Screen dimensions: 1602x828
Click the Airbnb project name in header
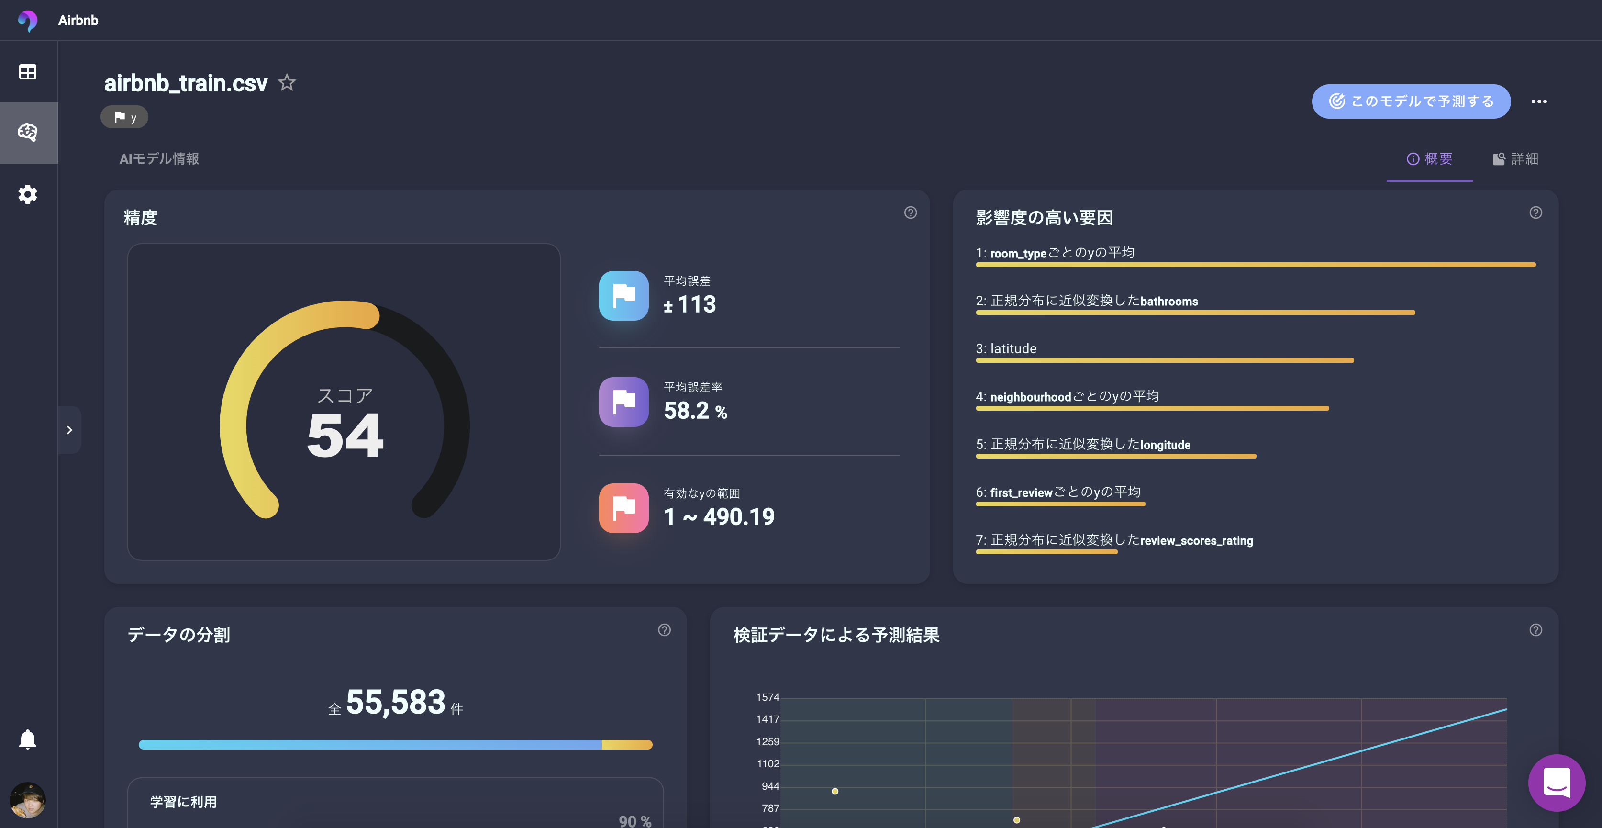coord(78,21)
